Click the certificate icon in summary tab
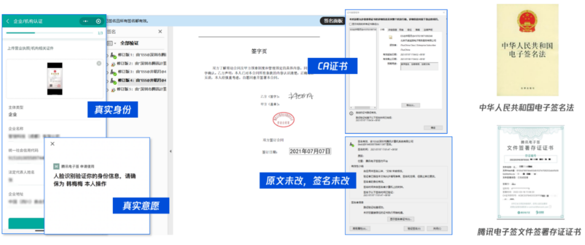 click(390, 36)
